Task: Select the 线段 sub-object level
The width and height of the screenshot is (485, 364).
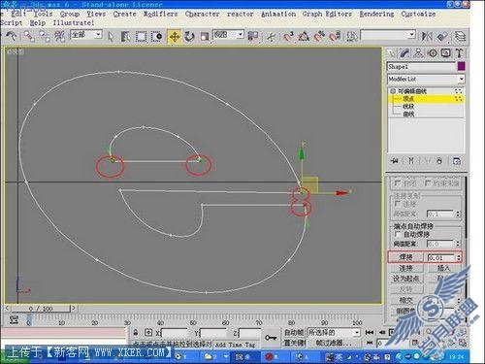Action: pyautogui.click(x=408, y=106)
